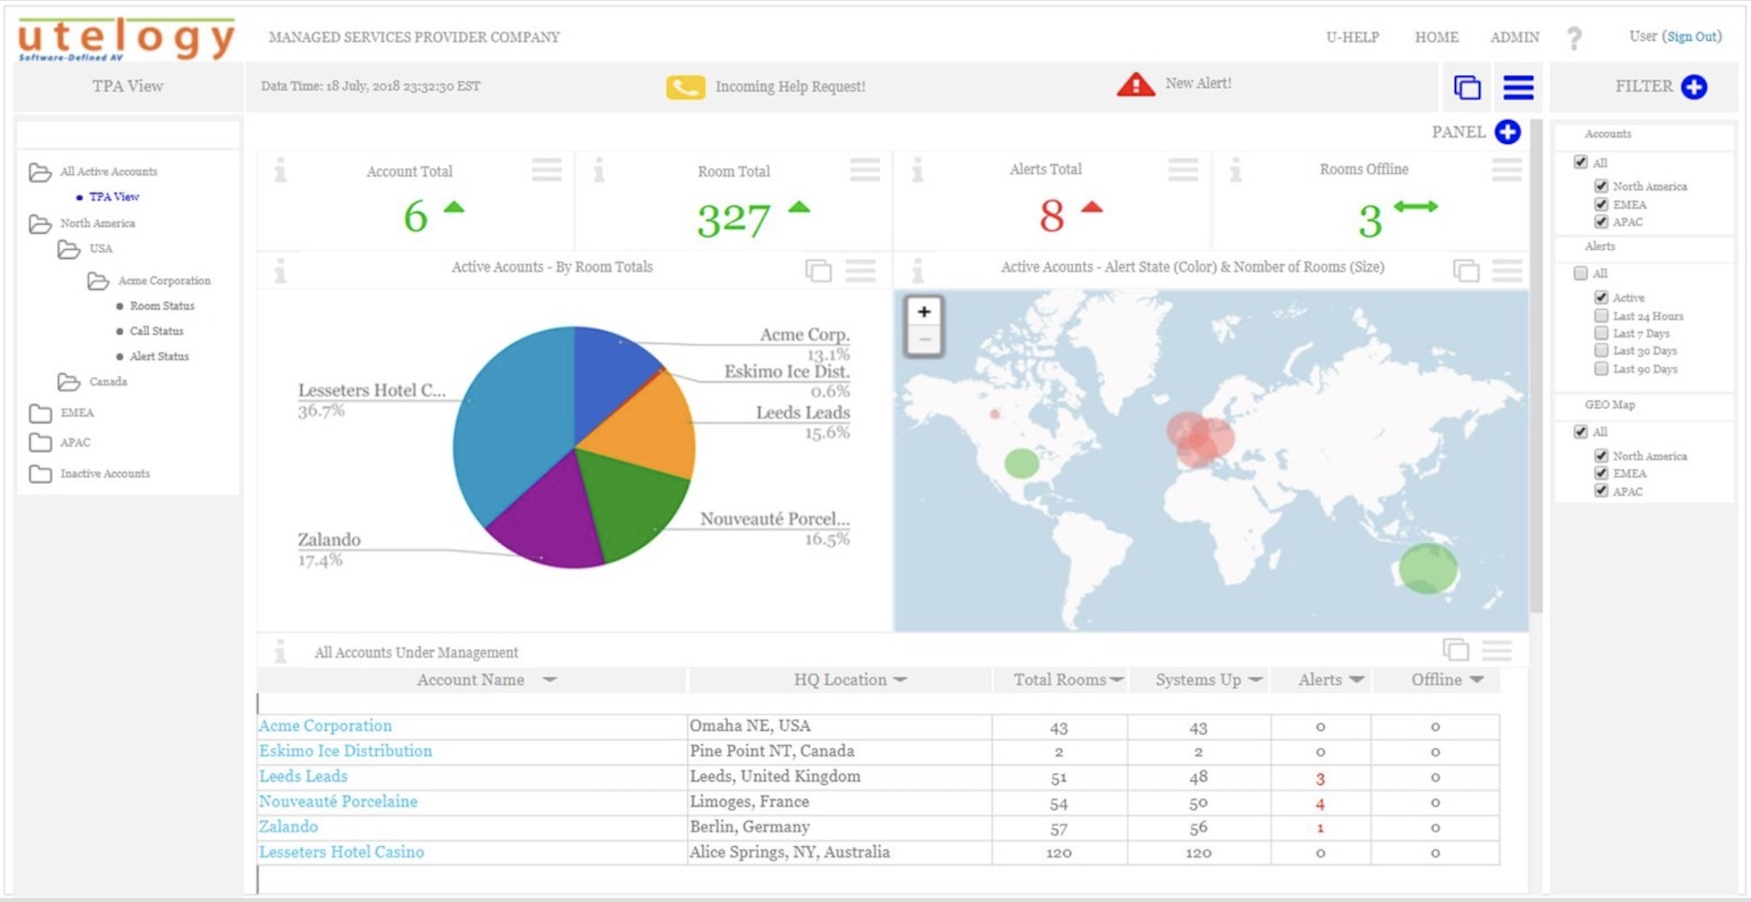
Task: Open the All Accounts Under Management table menu
Action: tap(1497, 650)
